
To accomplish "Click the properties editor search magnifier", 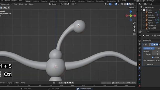I will 147,31.
